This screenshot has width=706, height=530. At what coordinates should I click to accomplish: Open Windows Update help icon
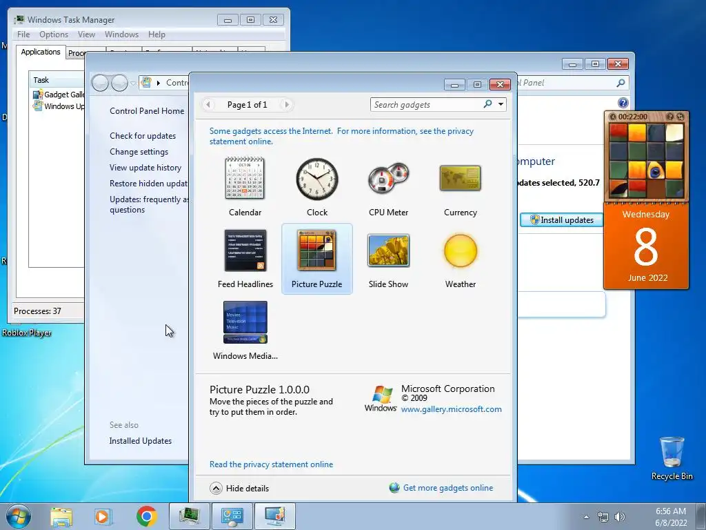pos(623,104)
